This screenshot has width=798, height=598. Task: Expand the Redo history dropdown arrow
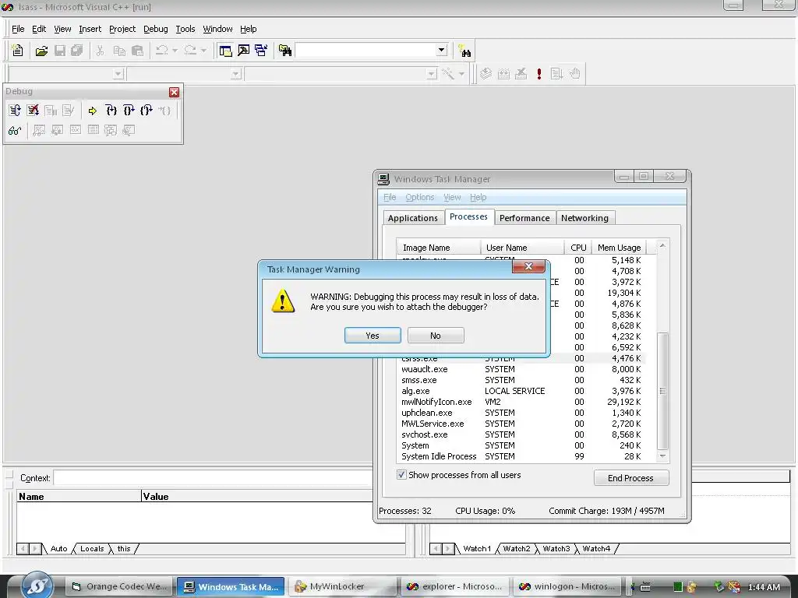coord(203,51)
